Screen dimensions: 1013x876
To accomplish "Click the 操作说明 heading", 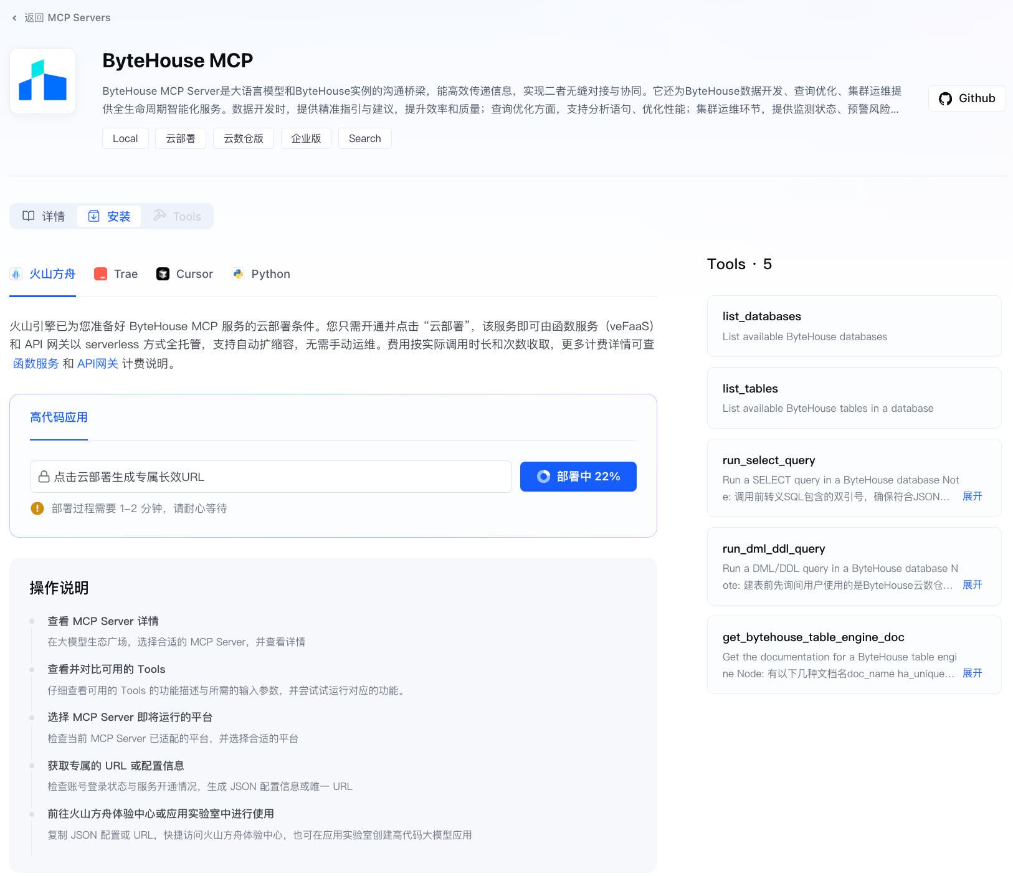I will click(59, 588).
